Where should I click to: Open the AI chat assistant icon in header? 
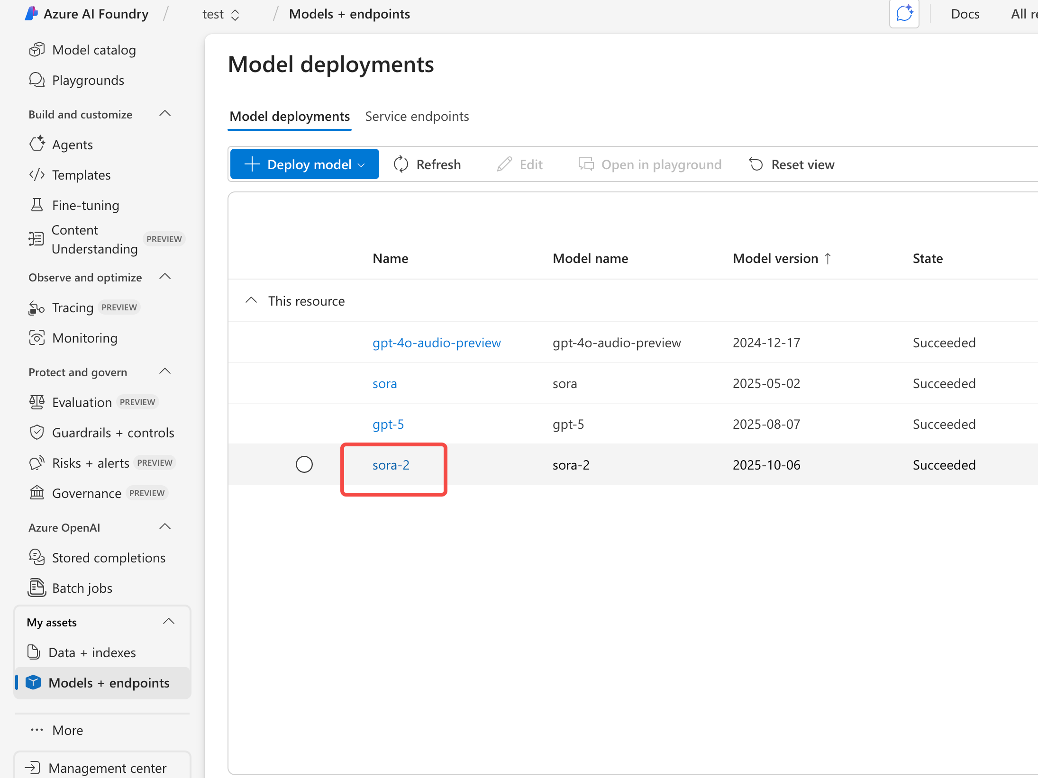pyautogui.click(x=904, y=14)
